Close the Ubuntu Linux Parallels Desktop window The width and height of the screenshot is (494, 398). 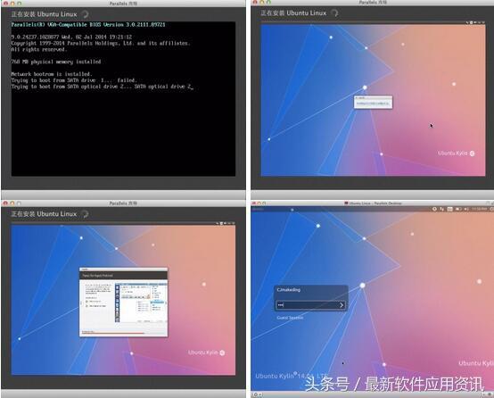[x=254, y=203]
